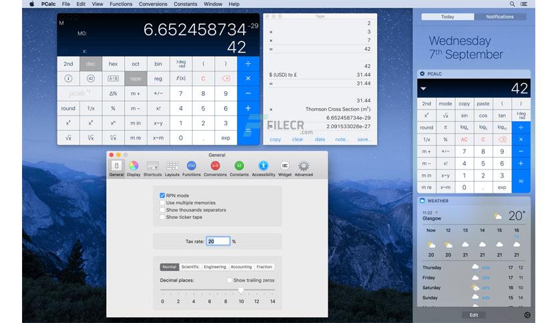Click clear in the Tape window

tap(298, 139)
